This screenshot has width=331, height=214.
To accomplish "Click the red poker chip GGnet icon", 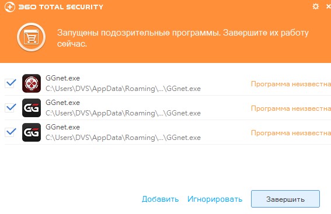I will point(32,83).
